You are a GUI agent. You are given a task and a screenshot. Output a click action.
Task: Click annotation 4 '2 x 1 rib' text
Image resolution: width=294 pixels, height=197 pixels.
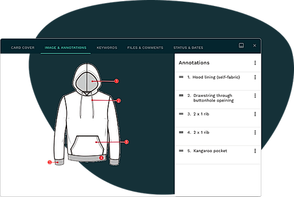click(201, 133)
